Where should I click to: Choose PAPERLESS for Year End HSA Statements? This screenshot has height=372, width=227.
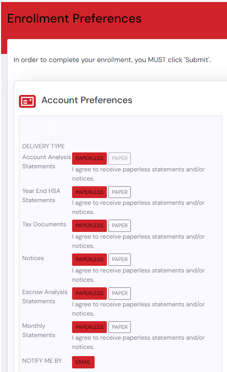[89, 192]
